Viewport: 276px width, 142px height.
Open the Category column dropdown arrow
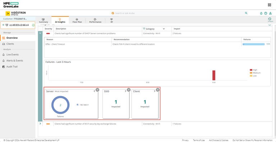tap(164, 29)
